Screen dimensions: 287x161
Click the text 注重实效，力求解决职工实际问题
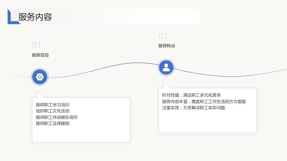tap(193, 108)
